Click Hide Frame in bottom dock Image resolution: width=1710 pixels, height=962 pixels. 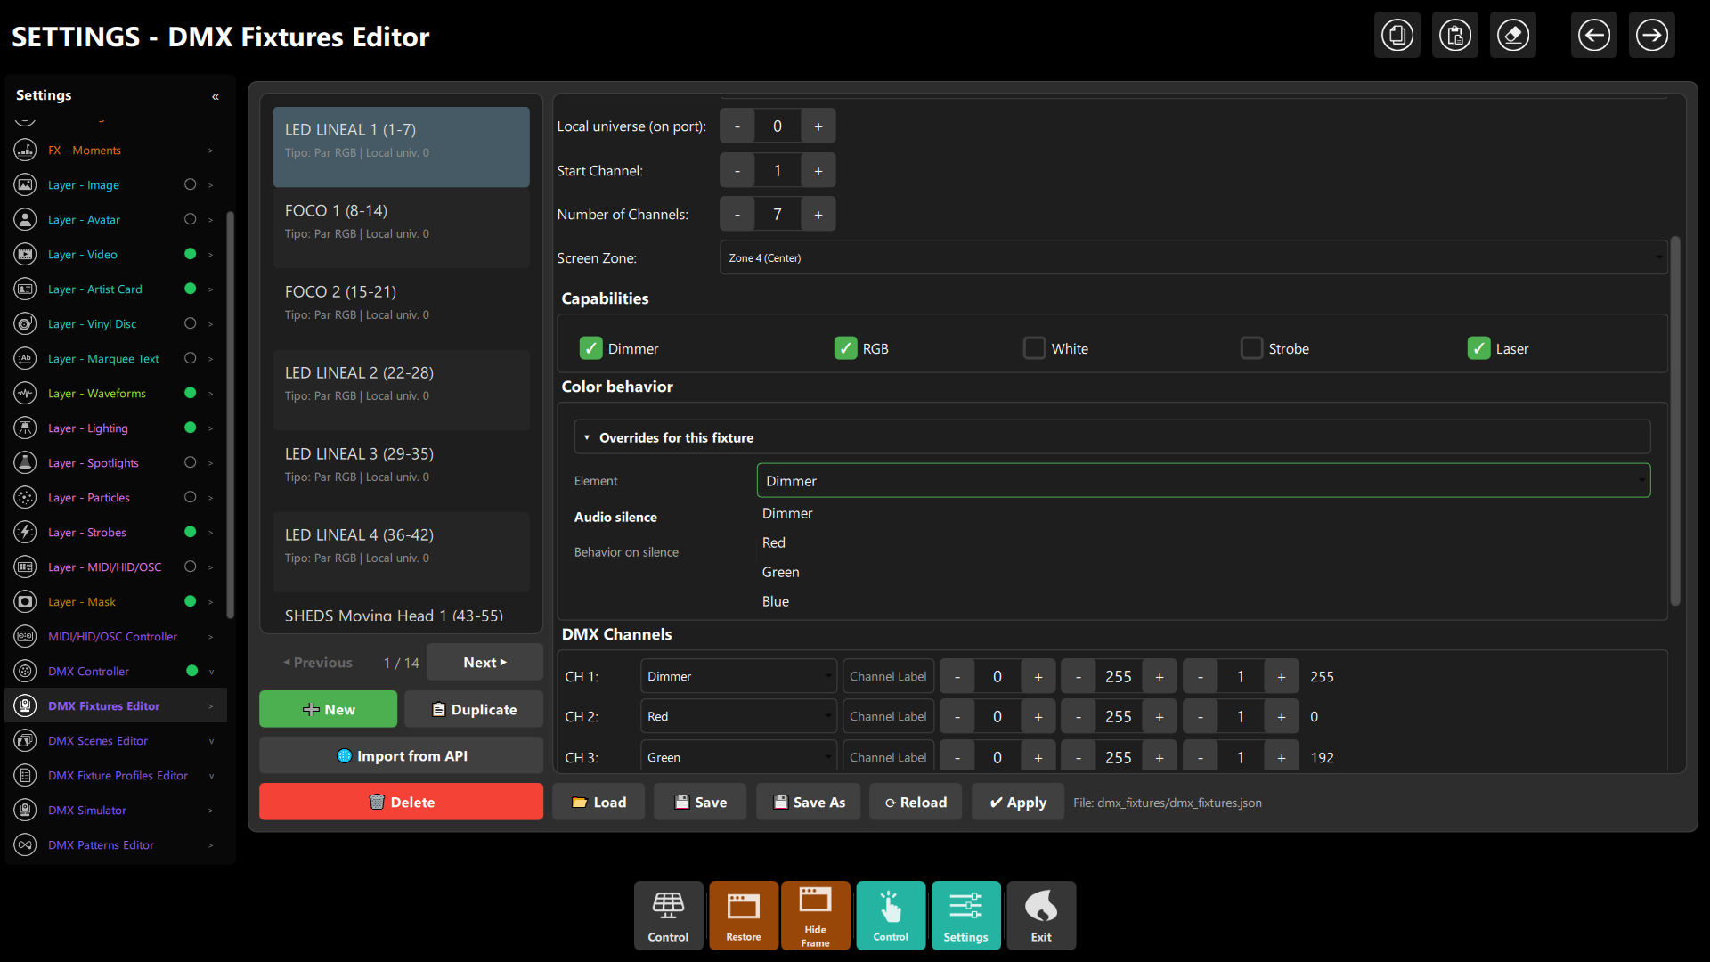tap(815, 916)
